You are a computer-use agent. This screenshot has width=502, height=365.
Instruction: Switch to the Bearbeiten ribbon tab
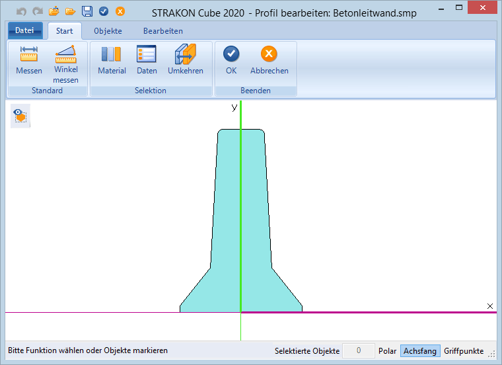(x=163, y=31)
